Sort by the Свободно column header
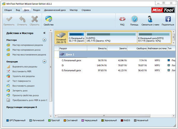Screen dimensions: 178x129 tap(137, 48)
